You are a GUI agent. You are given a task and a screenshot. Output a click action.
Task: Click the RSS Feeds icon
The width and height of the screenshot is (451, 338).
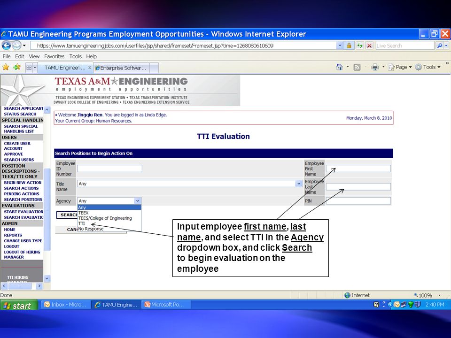pos(357,67)
